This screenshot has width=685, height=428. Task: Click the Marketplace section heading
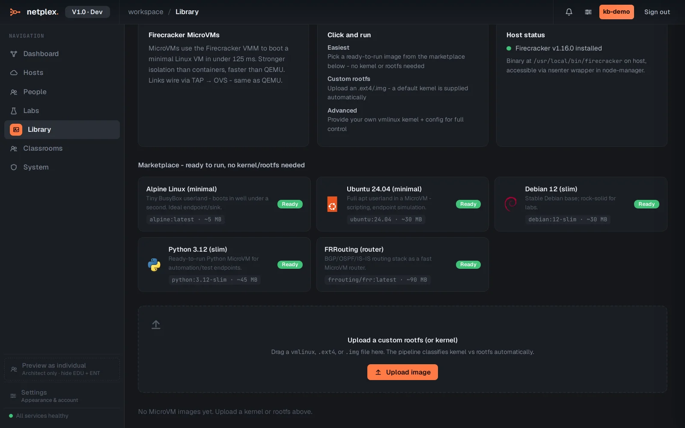point(221,165)
